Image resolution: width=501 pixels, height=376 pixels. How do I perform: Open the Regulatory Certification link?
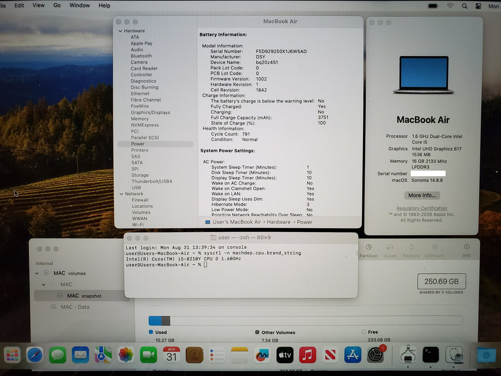tap(422, 208)
